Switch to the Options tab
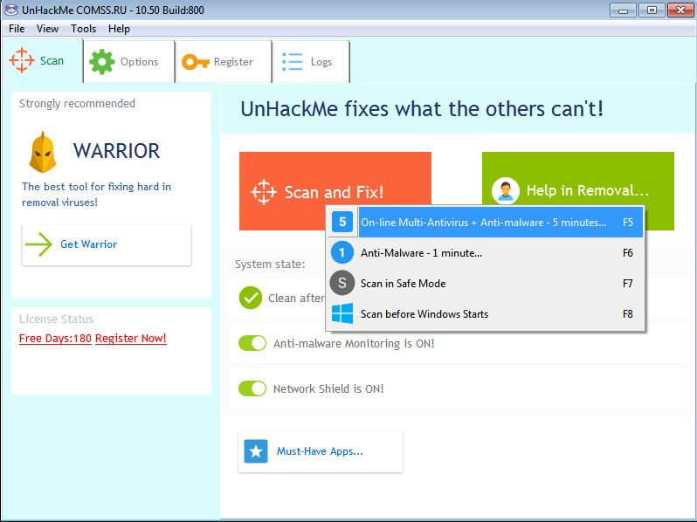The image size is (697, 522). (x=129, y=62)
